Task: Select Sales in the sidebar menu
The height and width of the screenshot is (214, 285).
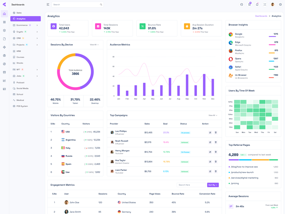Action: (19, 13)
